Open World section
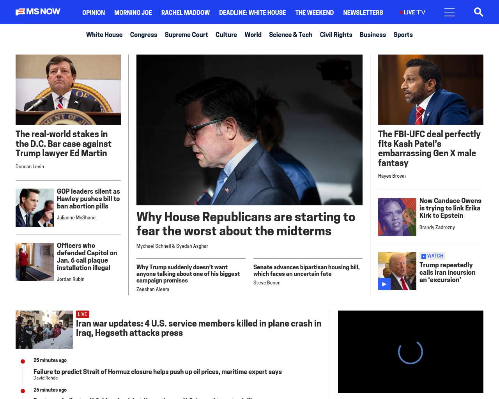Image resolution: width=499 pixels, height=399 pixels. coord(253,35)
